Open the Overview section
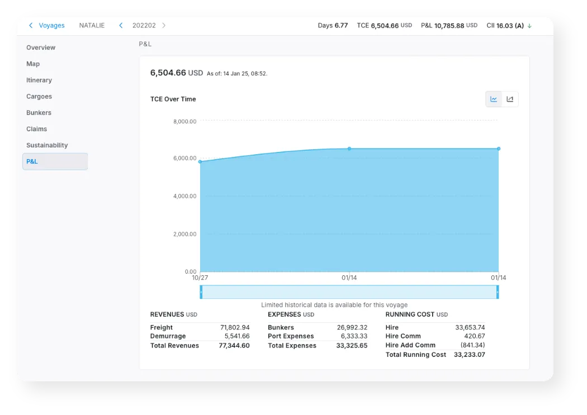This screenshot has width=587, height=415. point(41,47)
